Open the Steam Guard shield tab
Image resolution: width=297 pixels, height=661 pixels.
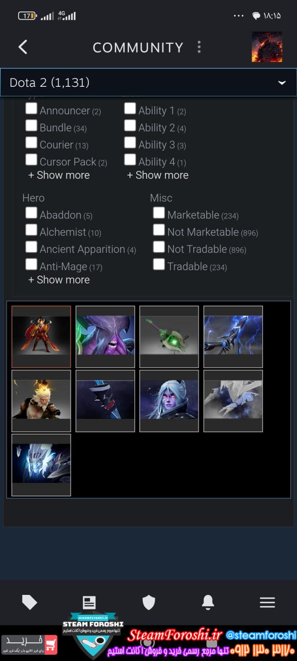pyautogui.click(x=148, y=602)
